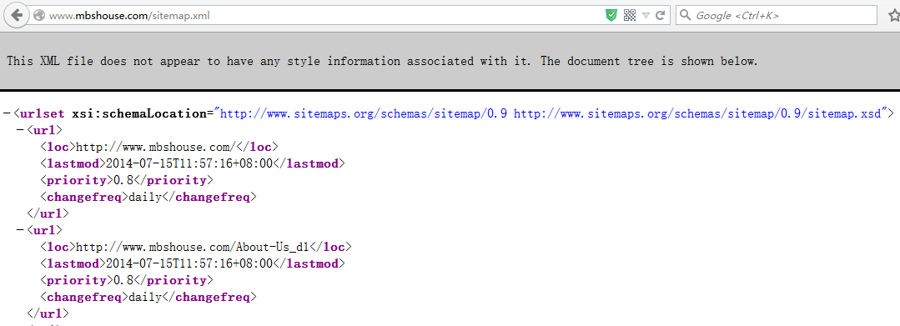
Task: Click the magnifier icon in search box
Action: 686,16
